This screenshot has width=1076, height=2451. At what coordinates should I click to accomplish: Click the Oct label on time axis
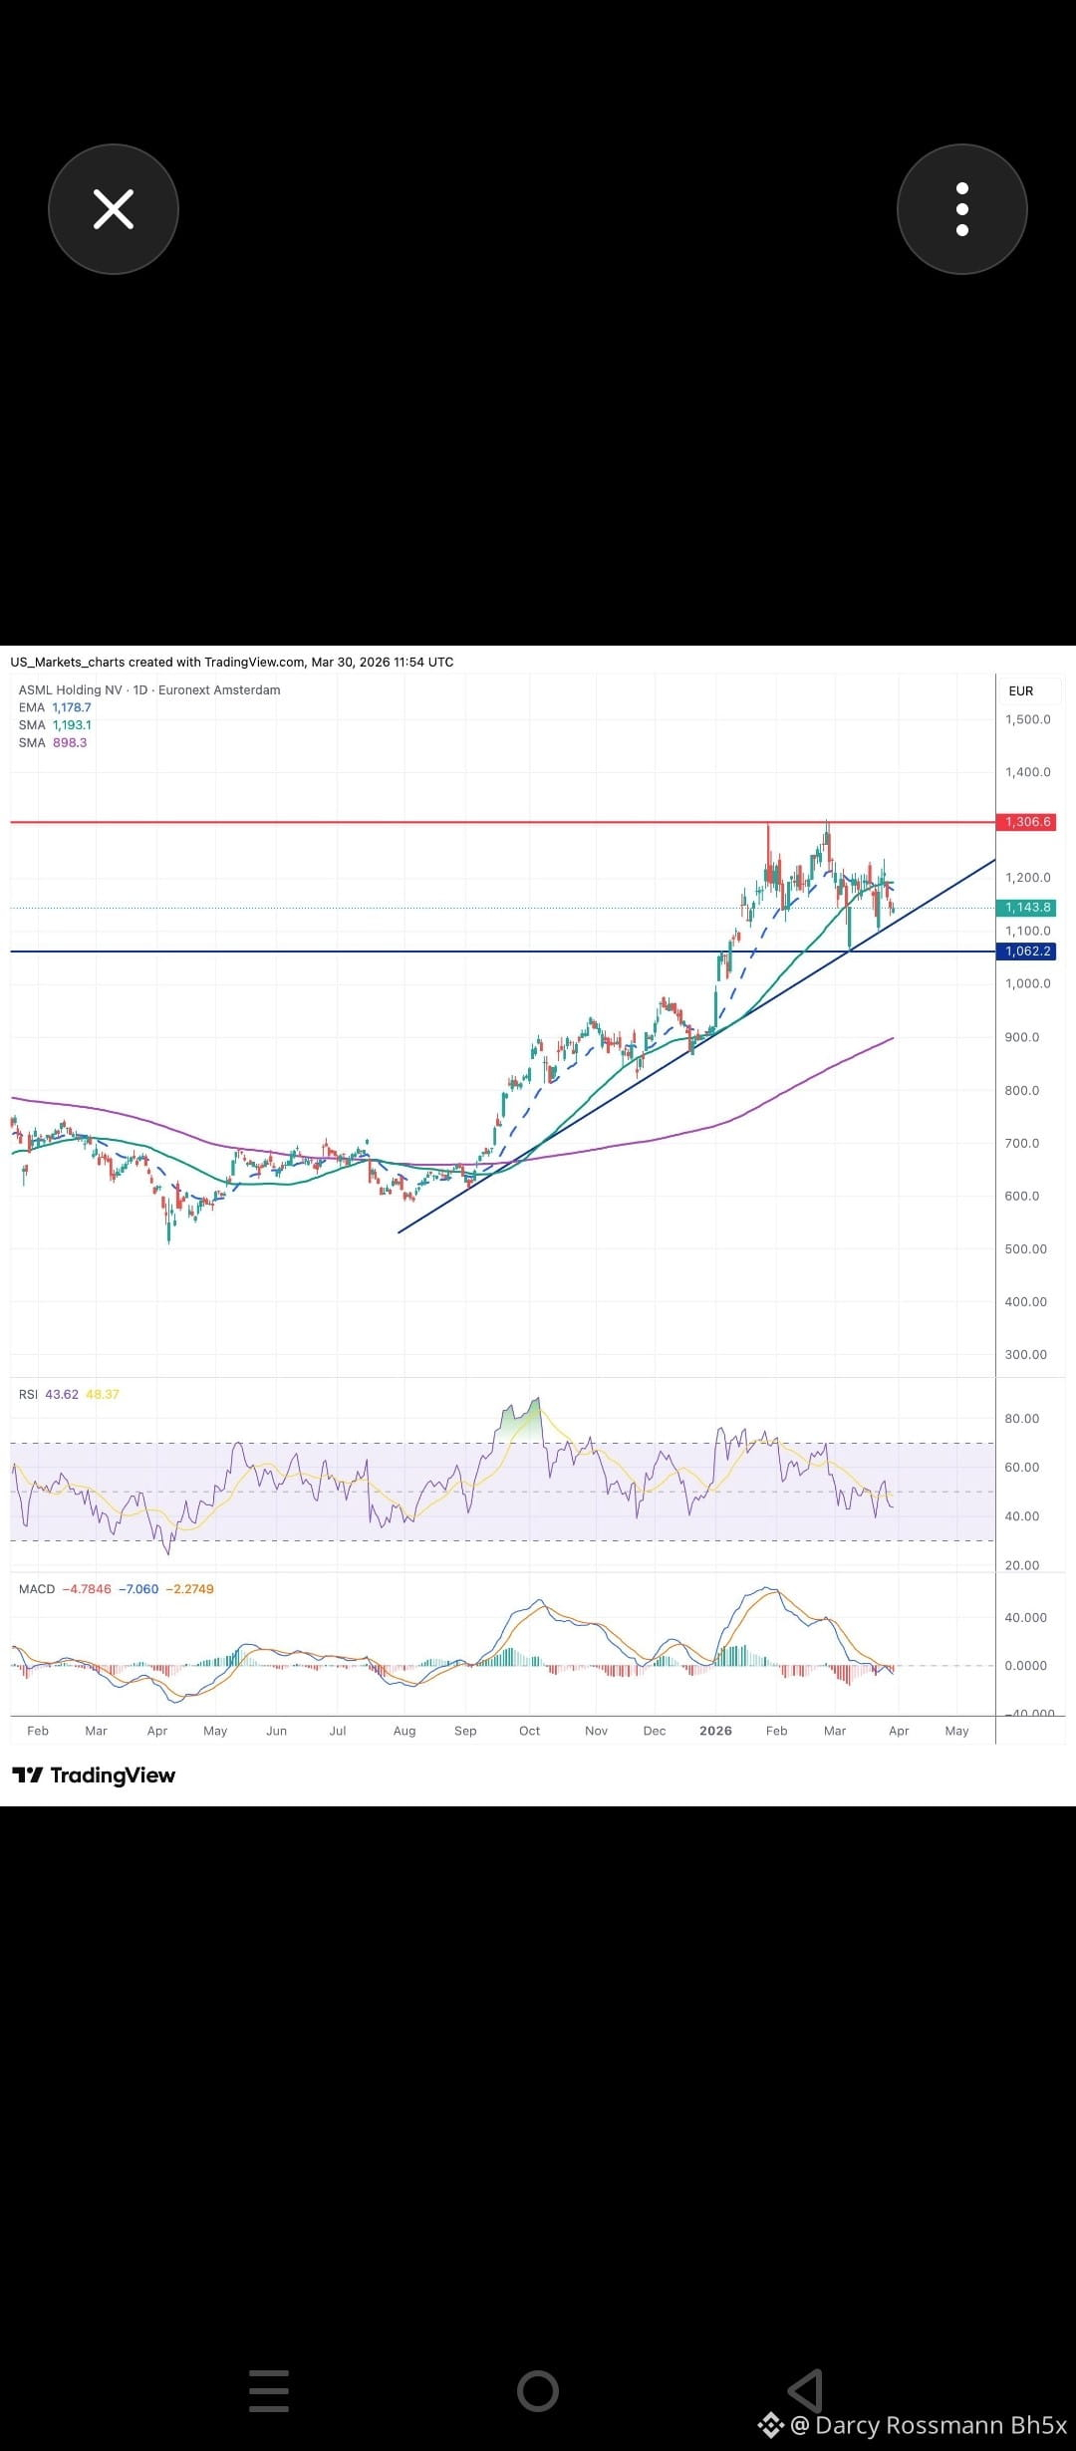click(530, 1731)
